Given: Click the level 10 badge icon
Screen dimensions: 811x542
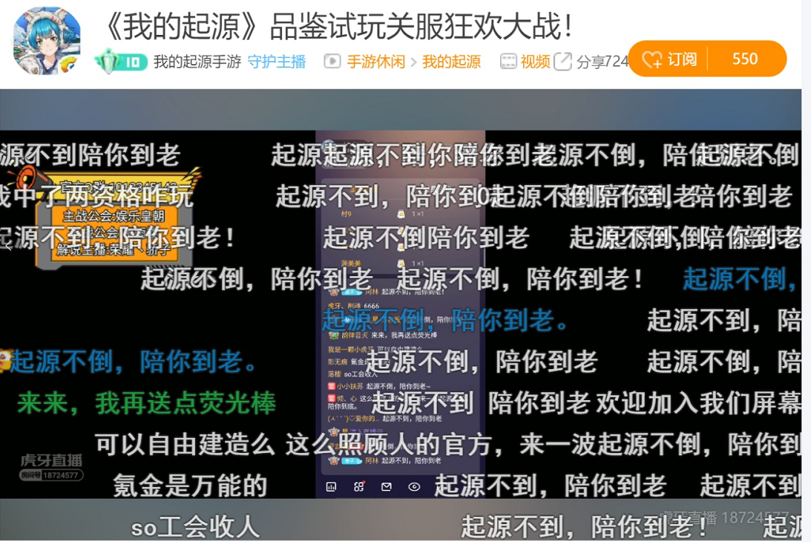Looking at the screenshot, I should point(121,62).
